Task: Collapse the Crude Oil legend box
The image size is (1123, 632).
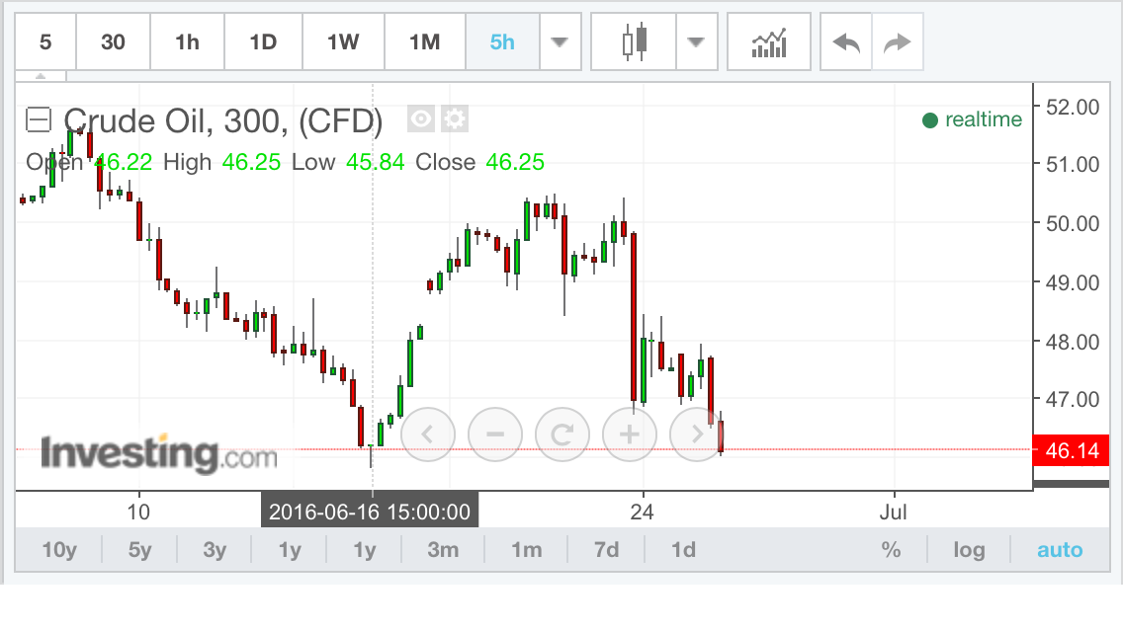Action: [x=38, y=120]
